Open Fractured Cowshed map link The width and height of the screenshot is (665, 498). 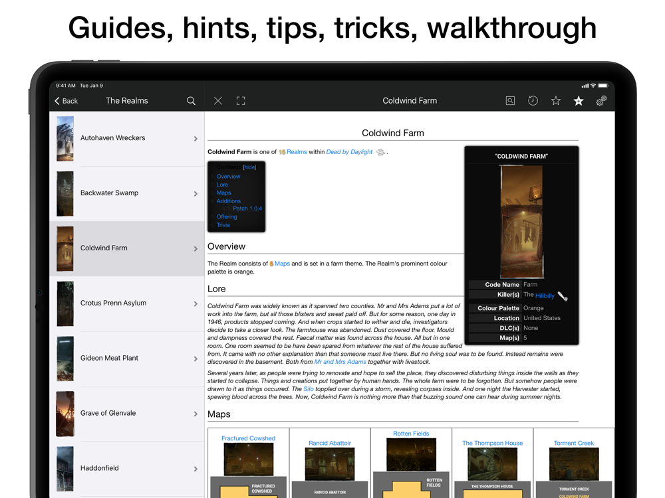[248, 438]
